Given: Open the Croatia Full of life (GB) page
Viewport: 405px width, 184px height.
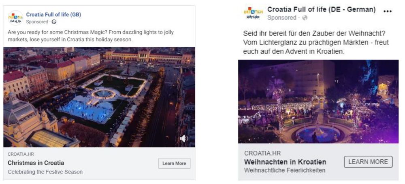Looking at the screenshot, I should [53, 15].
